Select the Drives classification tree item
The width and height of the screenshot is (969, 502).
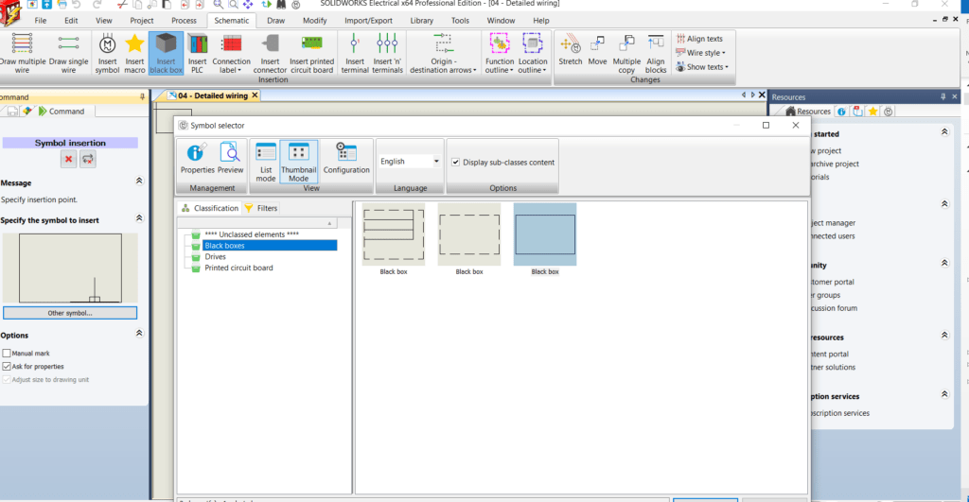click(215, 257)
